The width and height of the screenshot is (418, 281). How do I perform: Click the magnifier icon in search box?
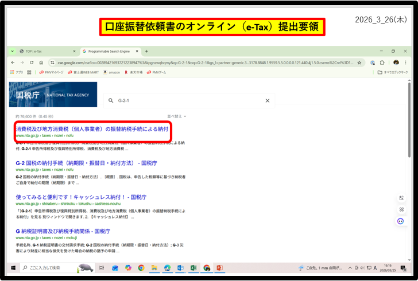(x=111, y=100)
